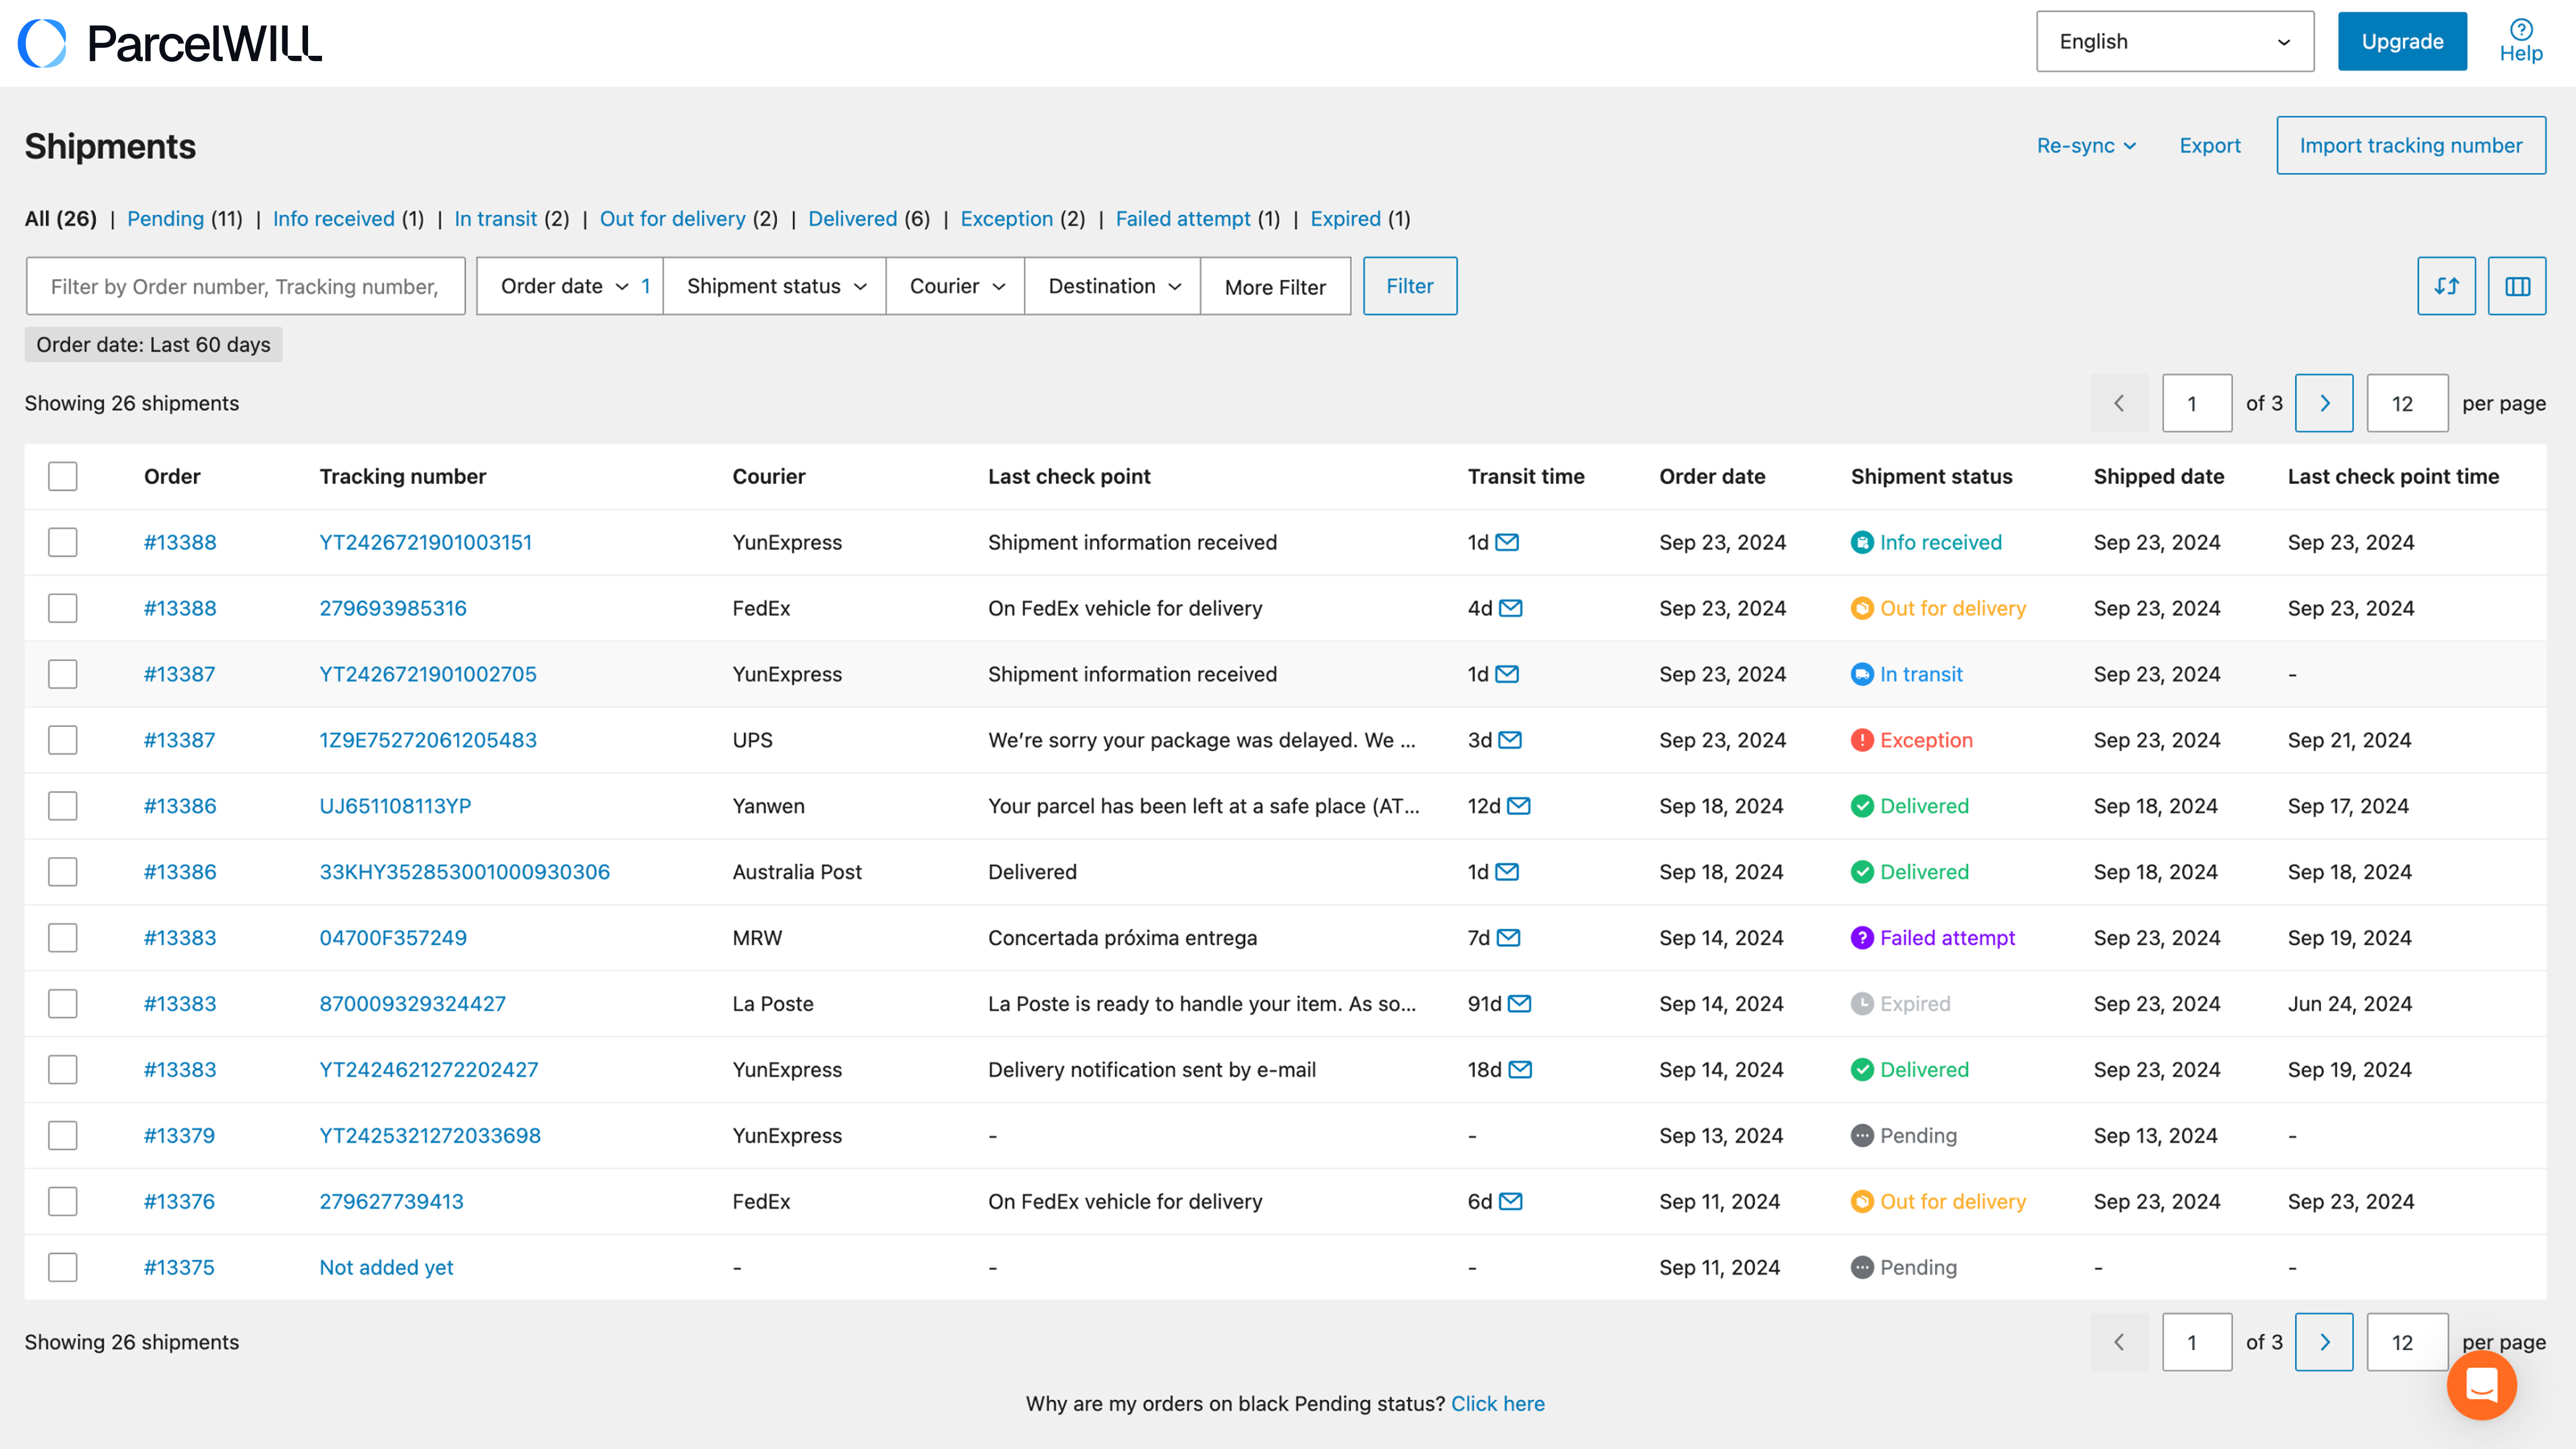Switch to the Delivered status tab
2576x1449 pixels.
point(852,219)
